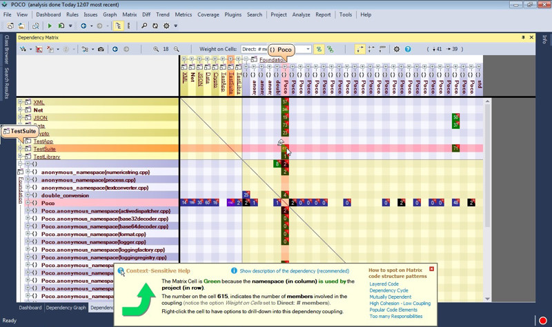Open the Analyze menu

point(301,14)
